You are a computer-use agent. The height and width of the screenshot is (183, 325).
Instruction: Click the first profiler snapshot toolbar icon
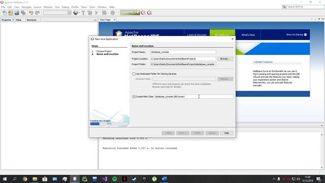(143, 13)
